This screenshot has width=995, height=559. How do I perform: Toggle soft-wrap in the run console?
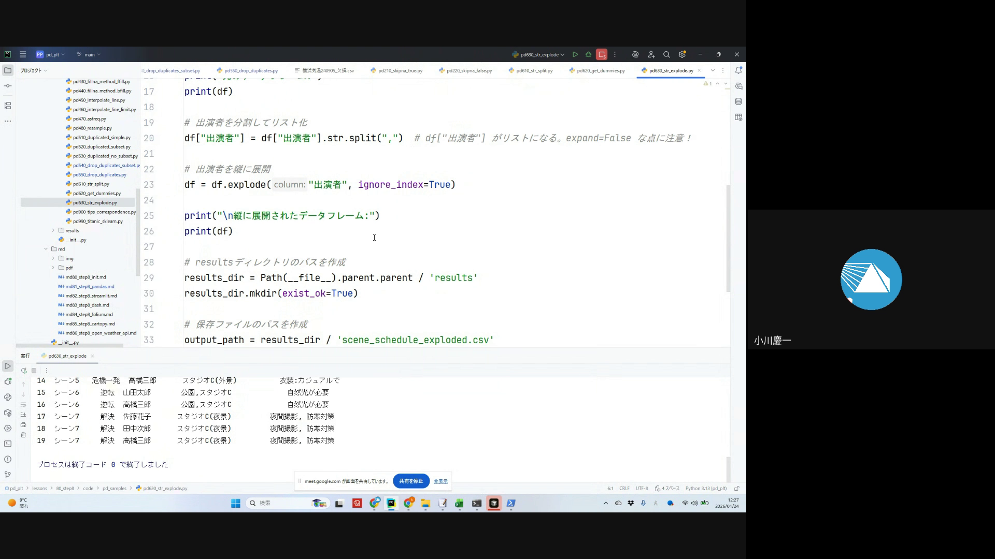point(23,404)
